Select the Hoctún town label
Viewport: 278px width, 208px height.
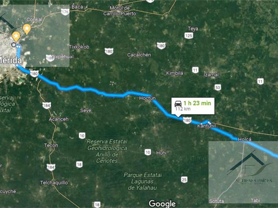[147, 98]
